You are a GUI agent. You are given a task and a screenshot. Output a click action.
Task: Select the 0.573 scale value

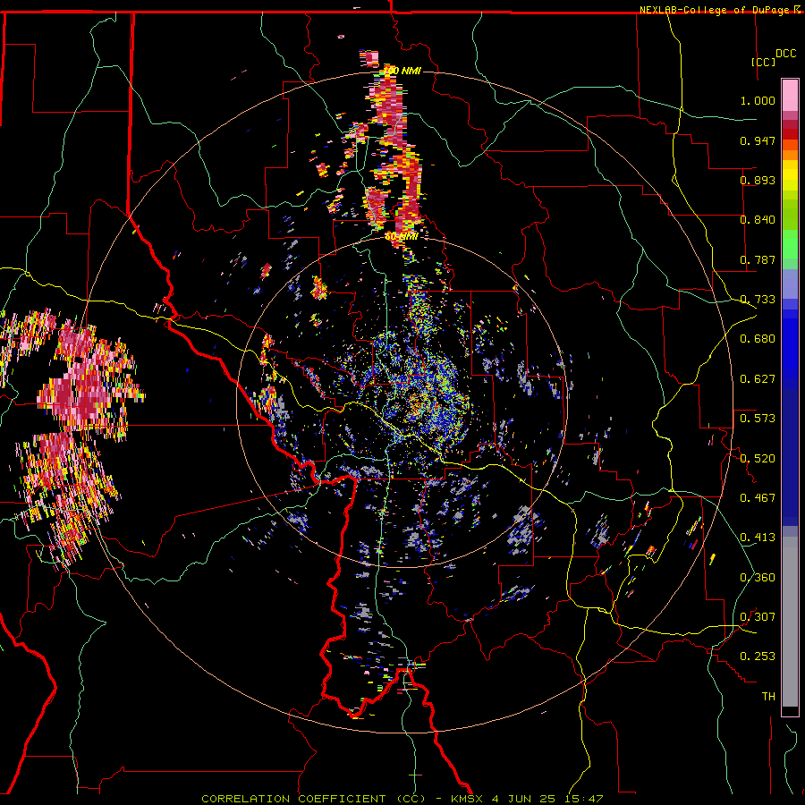(x=758, y=419)
